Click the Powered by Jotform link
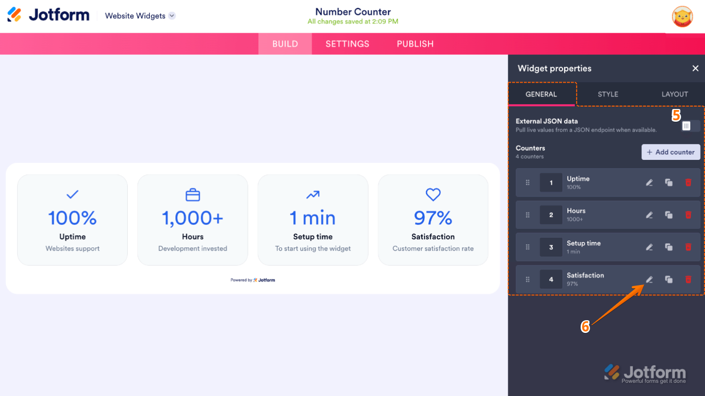705x396 pixels. coord(253,280)
